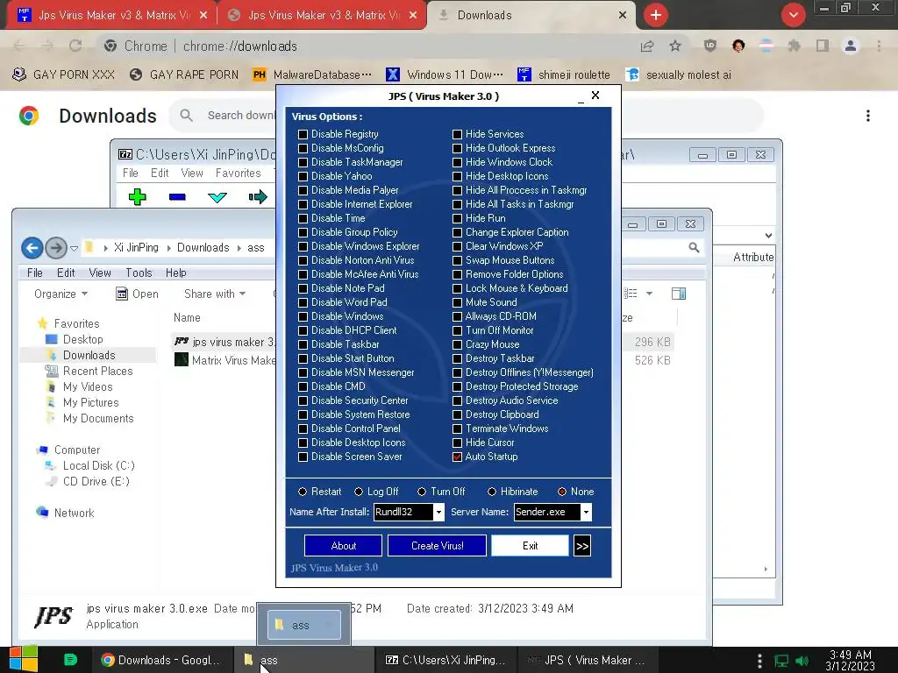Tick the Mute Sound checkbox
The image size is (898, 673).
point(457,302)
